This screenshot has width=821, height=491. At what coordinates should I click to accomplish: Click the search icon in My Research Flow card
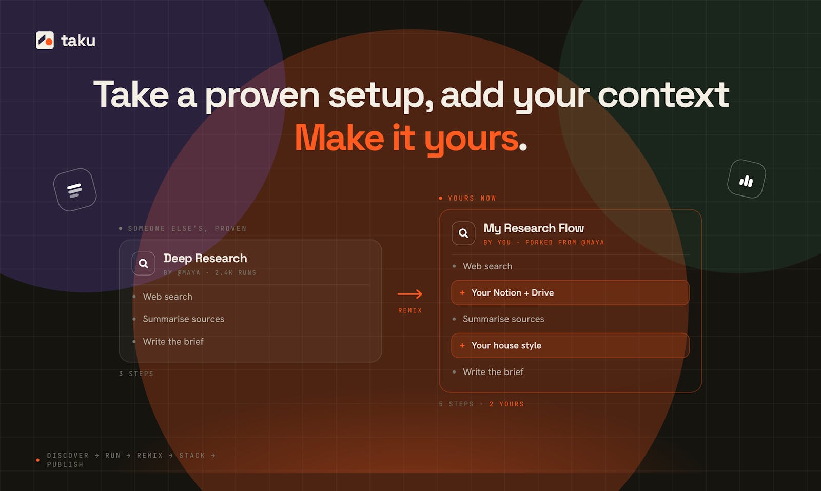click(x=463, y=233)
